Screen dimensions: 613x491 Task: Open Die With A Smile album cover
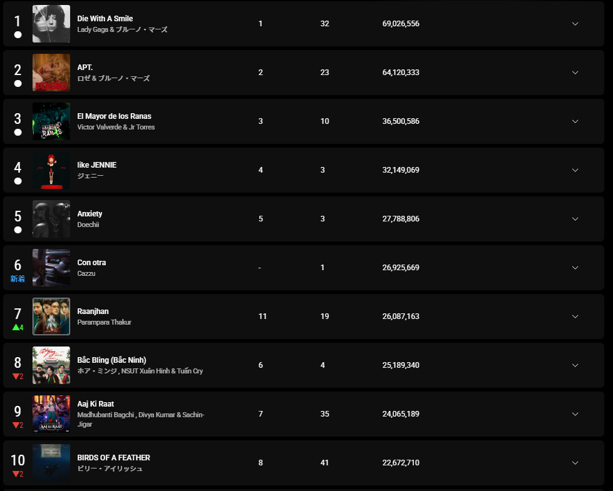point(51,24)
